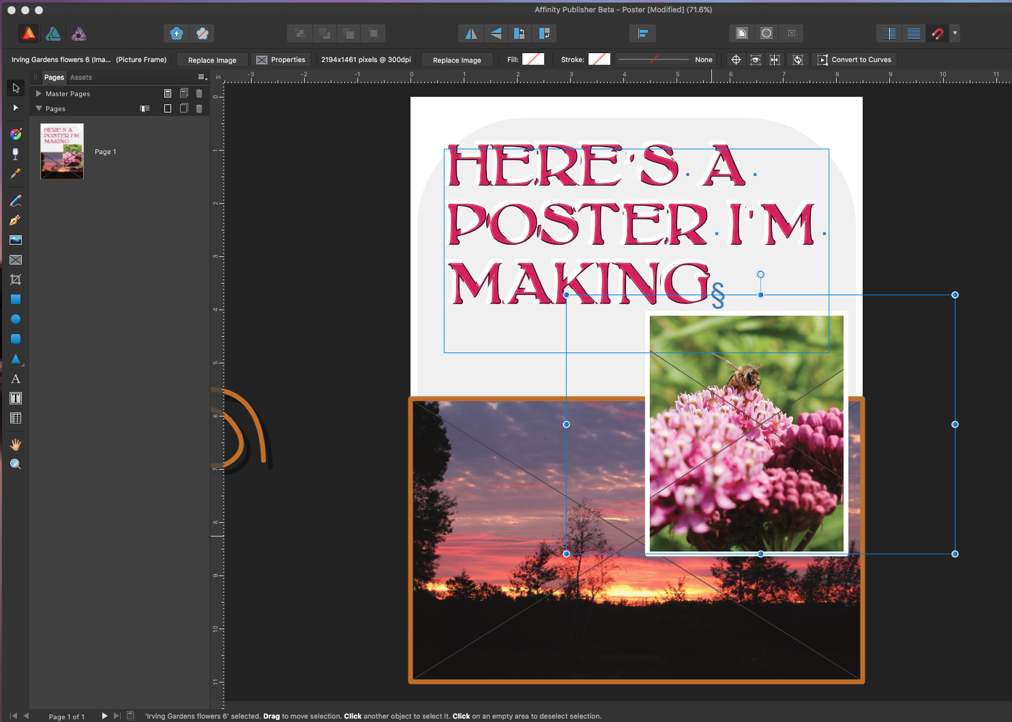1012x722 pixels.
Task: Click the Replace Image button beside Fill
Action: pyautogui.click(x=457, y=60)
